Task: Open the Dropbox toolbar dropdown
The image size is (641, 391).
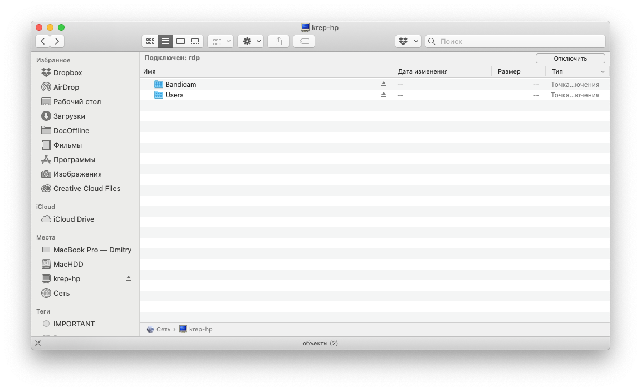Action: [408, 41]
